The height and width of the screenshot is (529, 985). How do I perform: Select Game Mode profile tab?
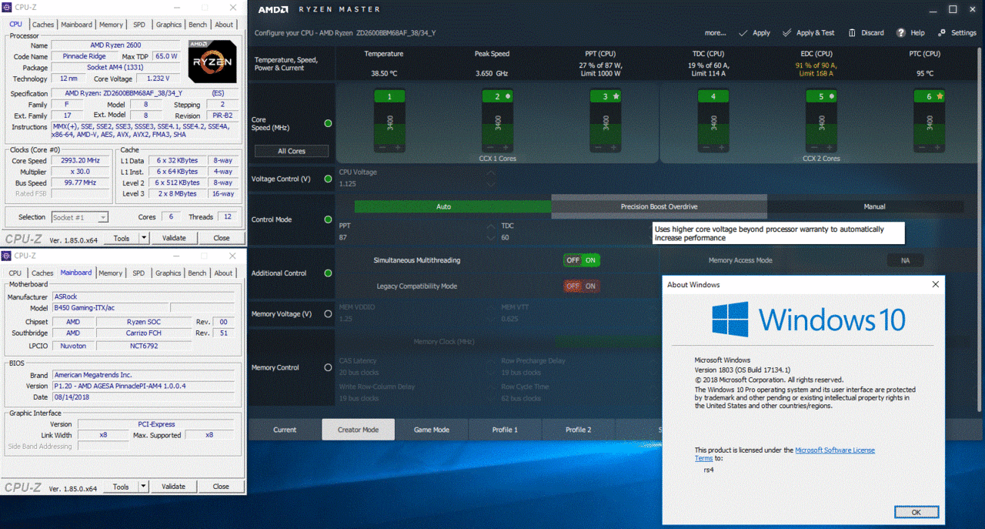point(432,430)
